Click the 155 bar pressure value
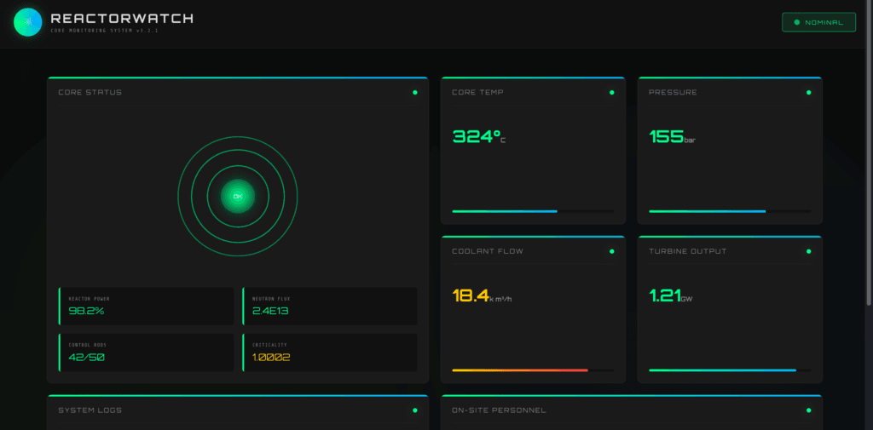Viewport: 873px width, 430px height. click(672, 136)
